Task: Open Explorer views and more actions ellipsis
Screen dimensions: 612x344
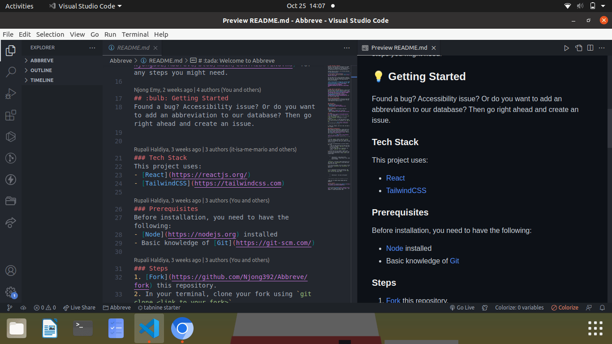Action: [92, 47]
